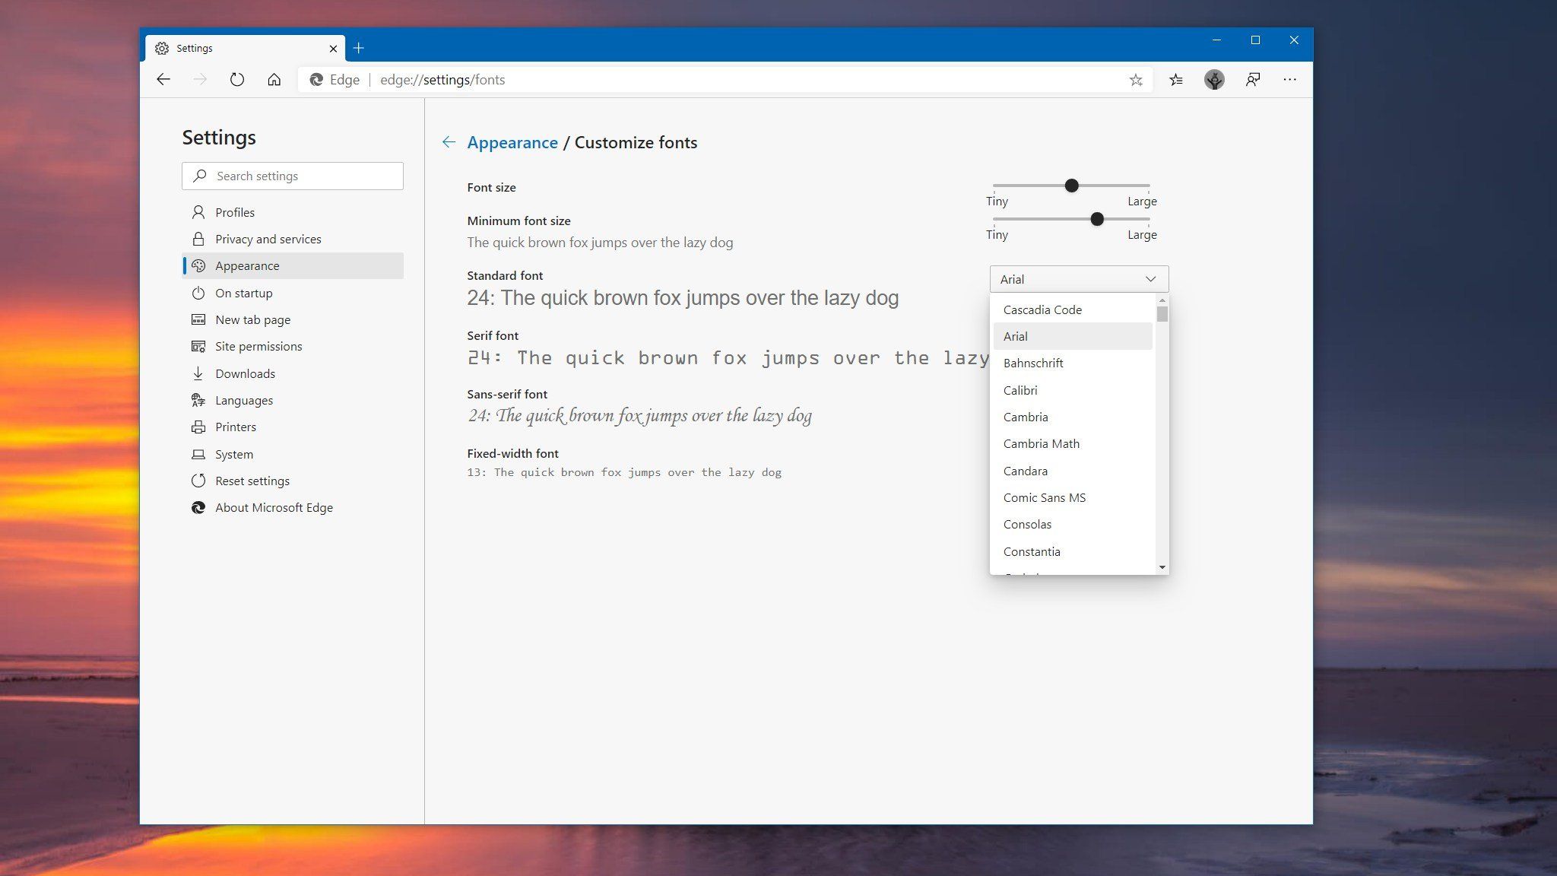This screenshot has width=1557, height=876.
Task: Open About Microsoft Edge entry
Action: pyautogui.click(x=293, y=507)
